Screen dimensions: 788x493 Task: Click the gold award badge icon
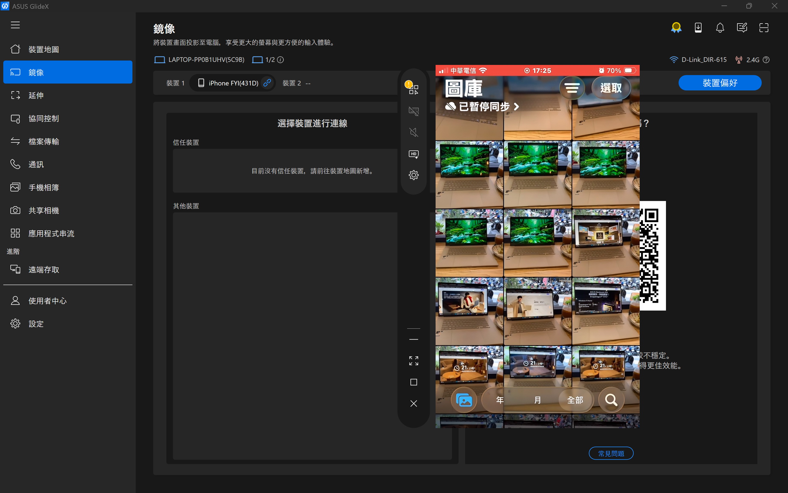point(676,28)
